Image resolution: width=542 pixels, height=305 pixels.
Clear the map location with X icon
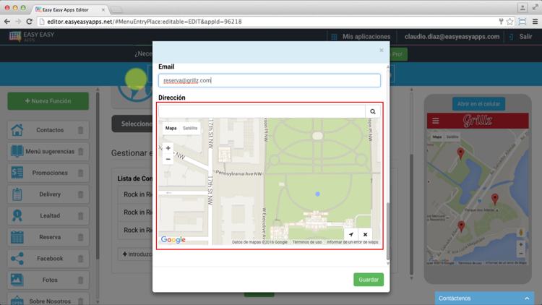point(365,235)
